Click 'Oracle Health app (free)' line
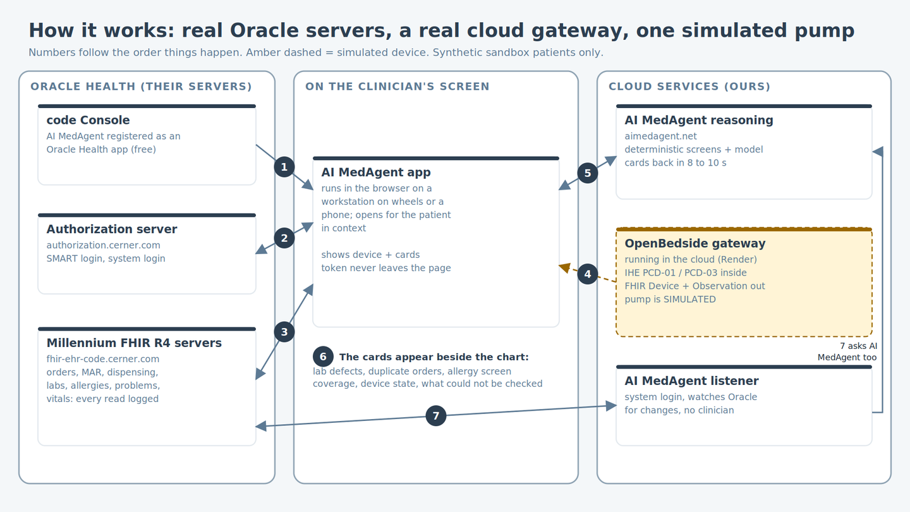 (x=101, y=150)
